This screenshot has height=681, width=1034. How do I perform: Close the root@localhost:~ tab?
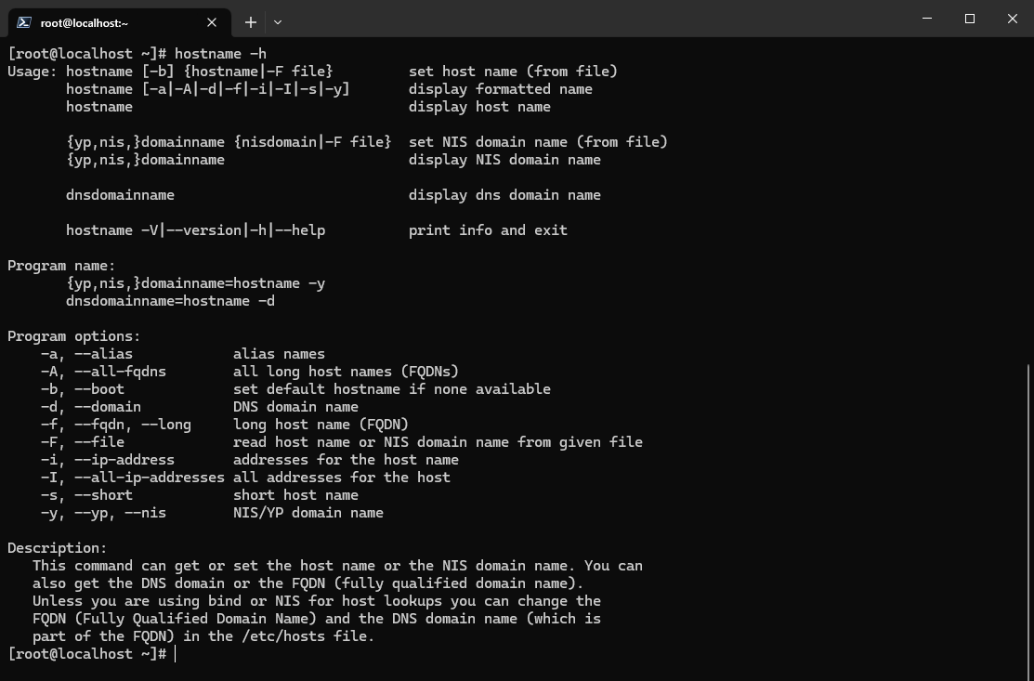(212, 22)
